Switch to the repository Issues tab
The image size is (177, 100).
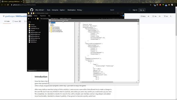(x=17, y=21)
